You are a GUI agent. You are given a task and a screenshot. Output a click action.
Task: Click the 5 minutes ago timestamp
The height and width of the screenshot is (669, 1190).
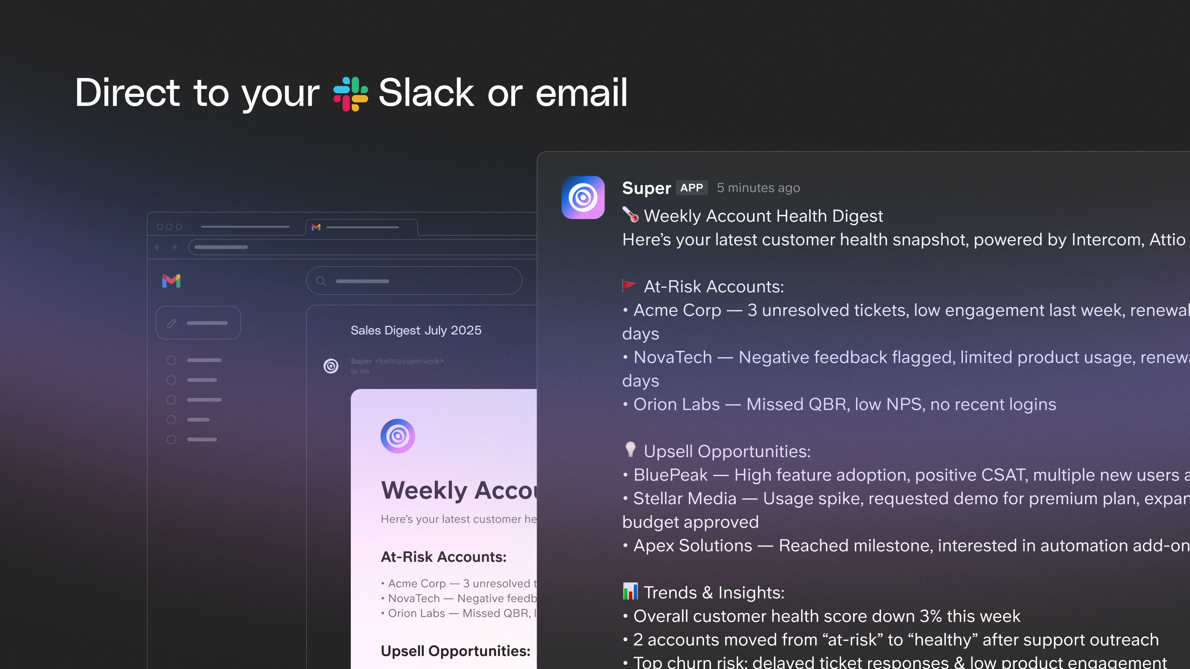coord(758,188)
